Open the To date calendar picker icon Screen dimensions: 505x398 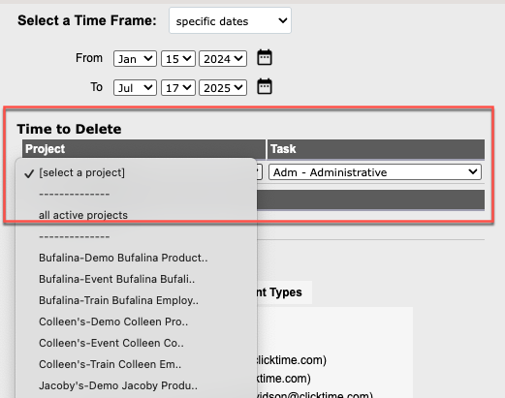click(265, 87)
